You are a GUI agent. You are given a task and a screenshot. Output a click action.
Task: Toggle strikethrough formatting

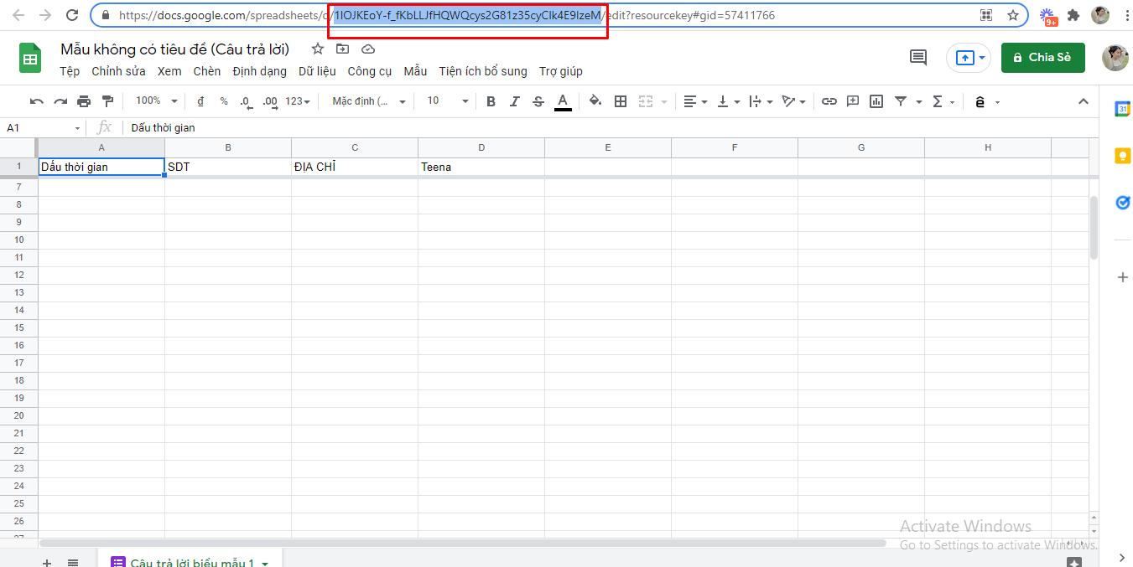538,101
